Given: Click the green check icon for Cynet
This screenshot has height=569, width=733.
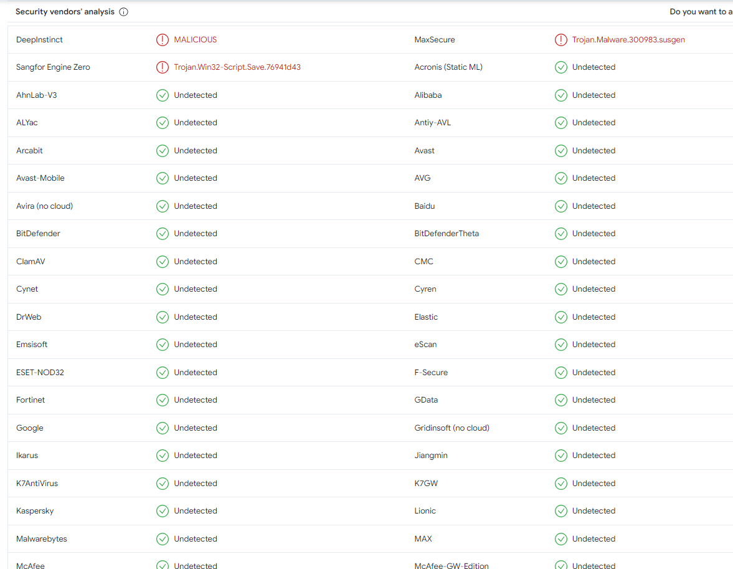Looking at the screenshot, I should [x=162, y=289].
